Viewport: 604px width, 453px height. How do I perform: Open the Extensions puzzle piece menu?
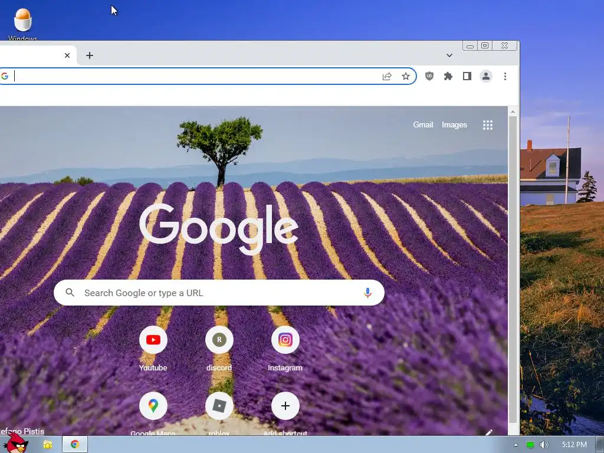click(x=448, y=76)
